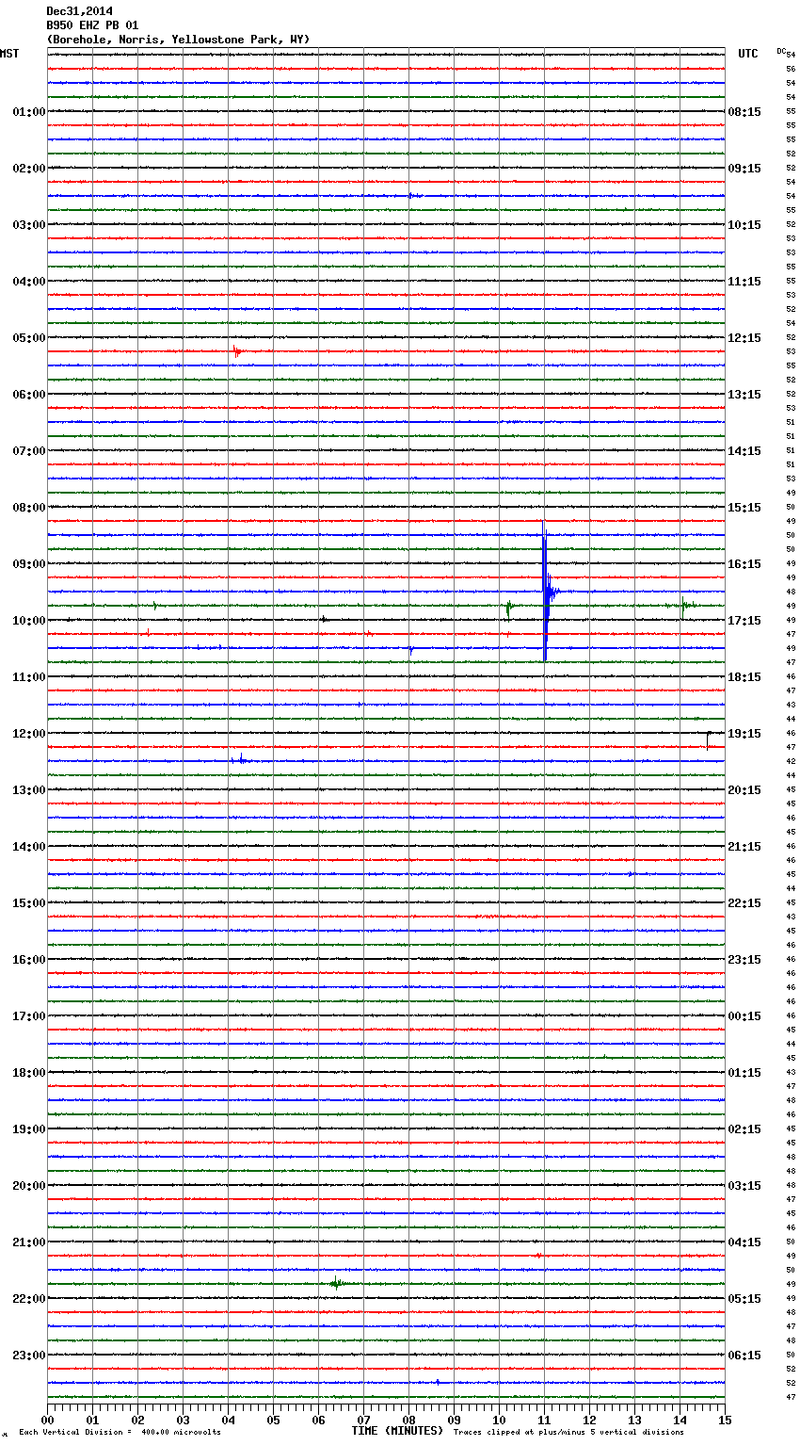Click the minute 00 axis tick label
The height and width of the screenshot is (1445, 800).
point(47,1421)
